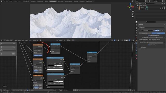Click the first ColorRamp white color swatch

pos(55,69)
